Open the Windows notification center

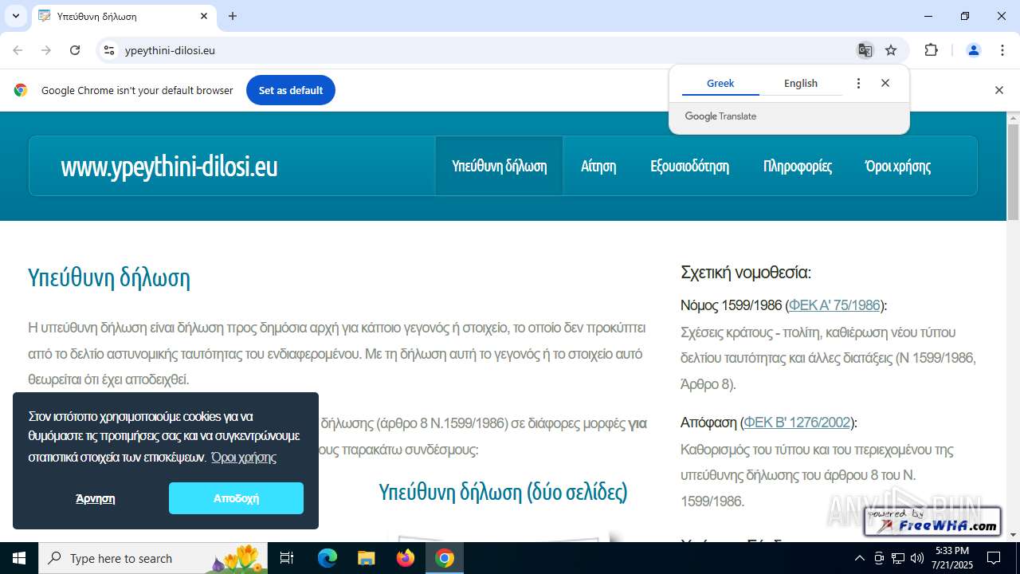994,558
